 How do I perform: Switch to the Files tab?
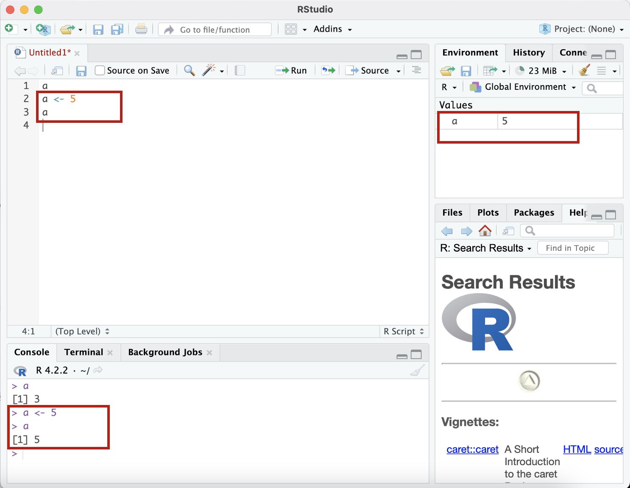coord(452,213)
